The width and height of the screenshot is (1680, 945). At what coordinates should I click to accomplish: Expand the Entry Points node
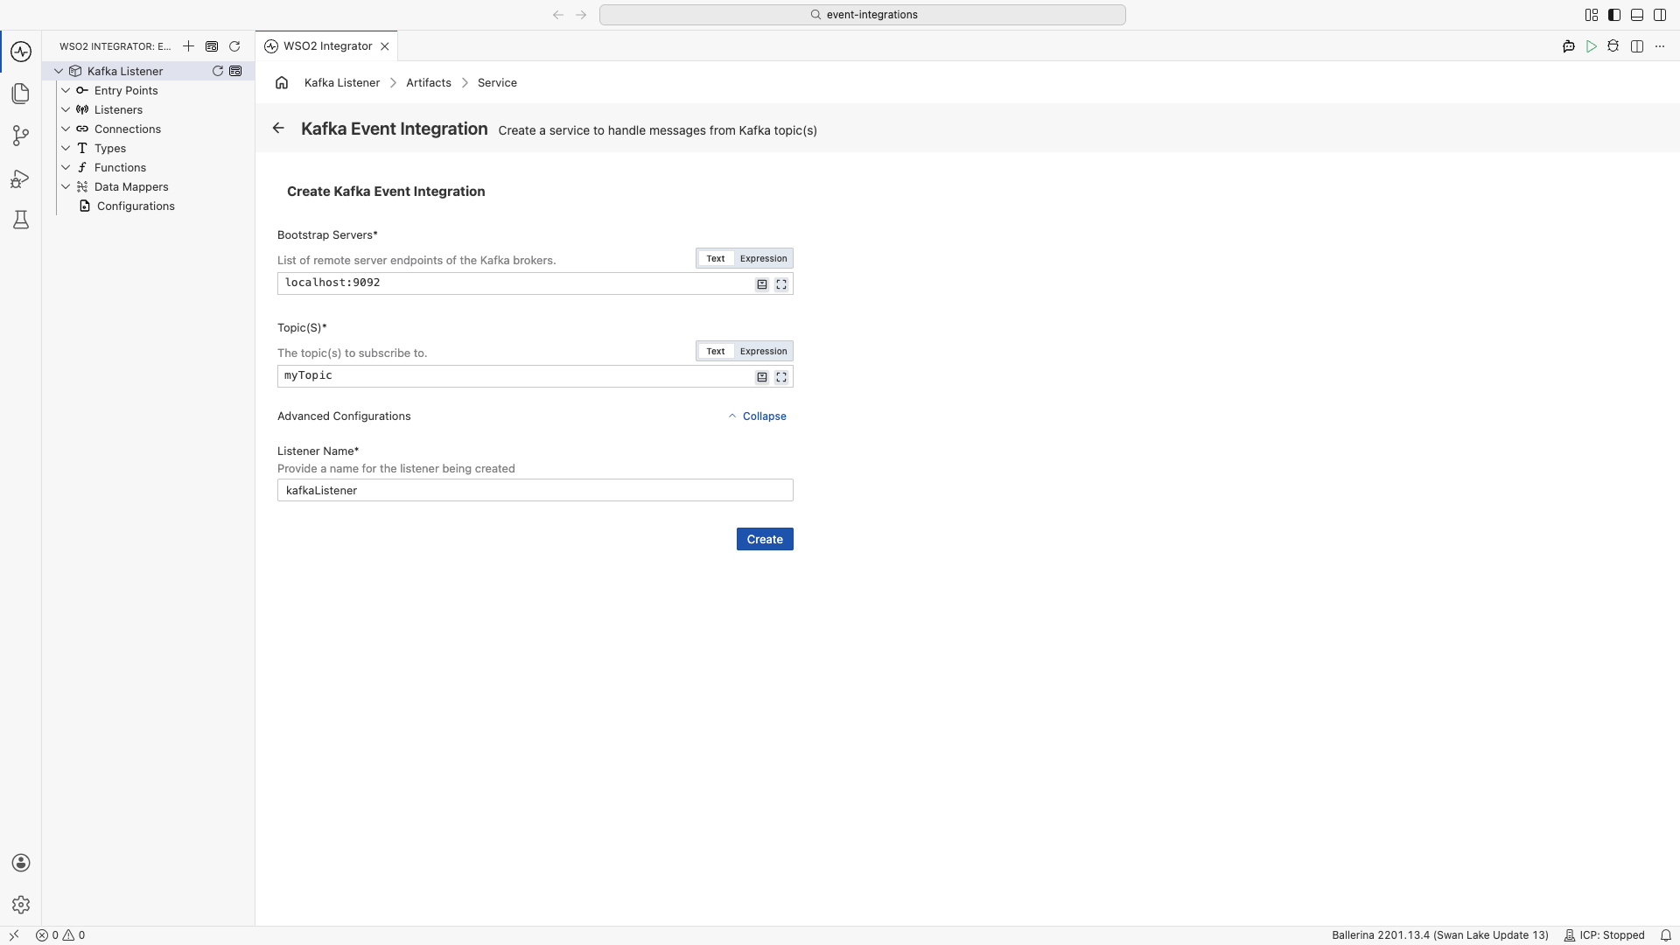tap(66, 90)
